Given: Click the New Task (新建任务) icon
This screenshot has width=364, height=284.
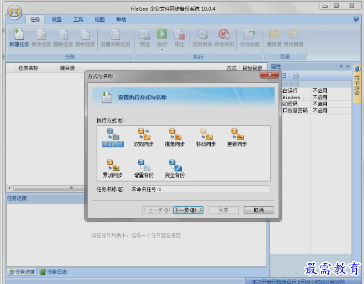Looking at the screenshot, I should [x=19, y=38].
